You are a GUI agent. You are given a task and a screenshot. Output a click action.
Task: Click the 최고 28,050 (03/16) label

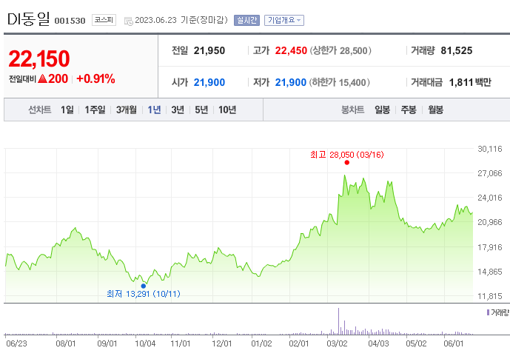pyautogui.click(x=346, y=155)
